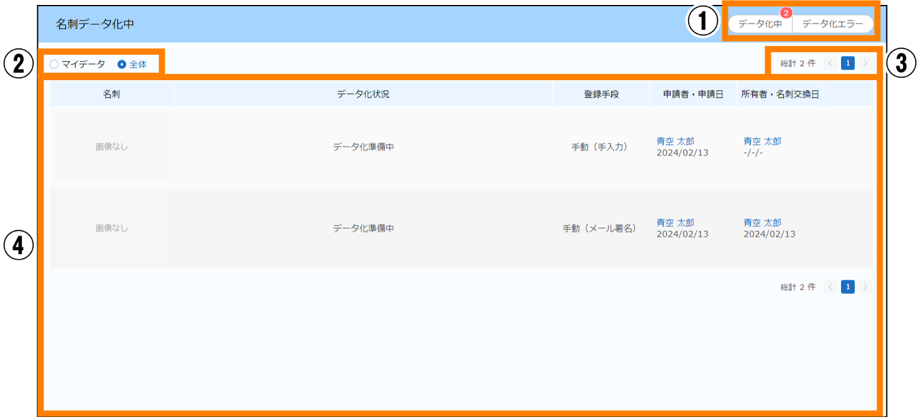Select the 全体 radio button
The width and height of the screenshot is (920, 417).
click(122, 64)
